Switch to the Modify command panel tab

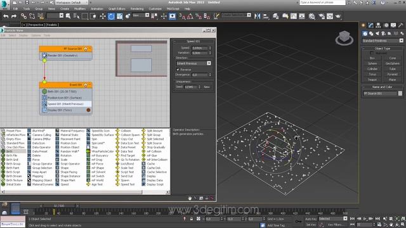[x=370, y=25]
